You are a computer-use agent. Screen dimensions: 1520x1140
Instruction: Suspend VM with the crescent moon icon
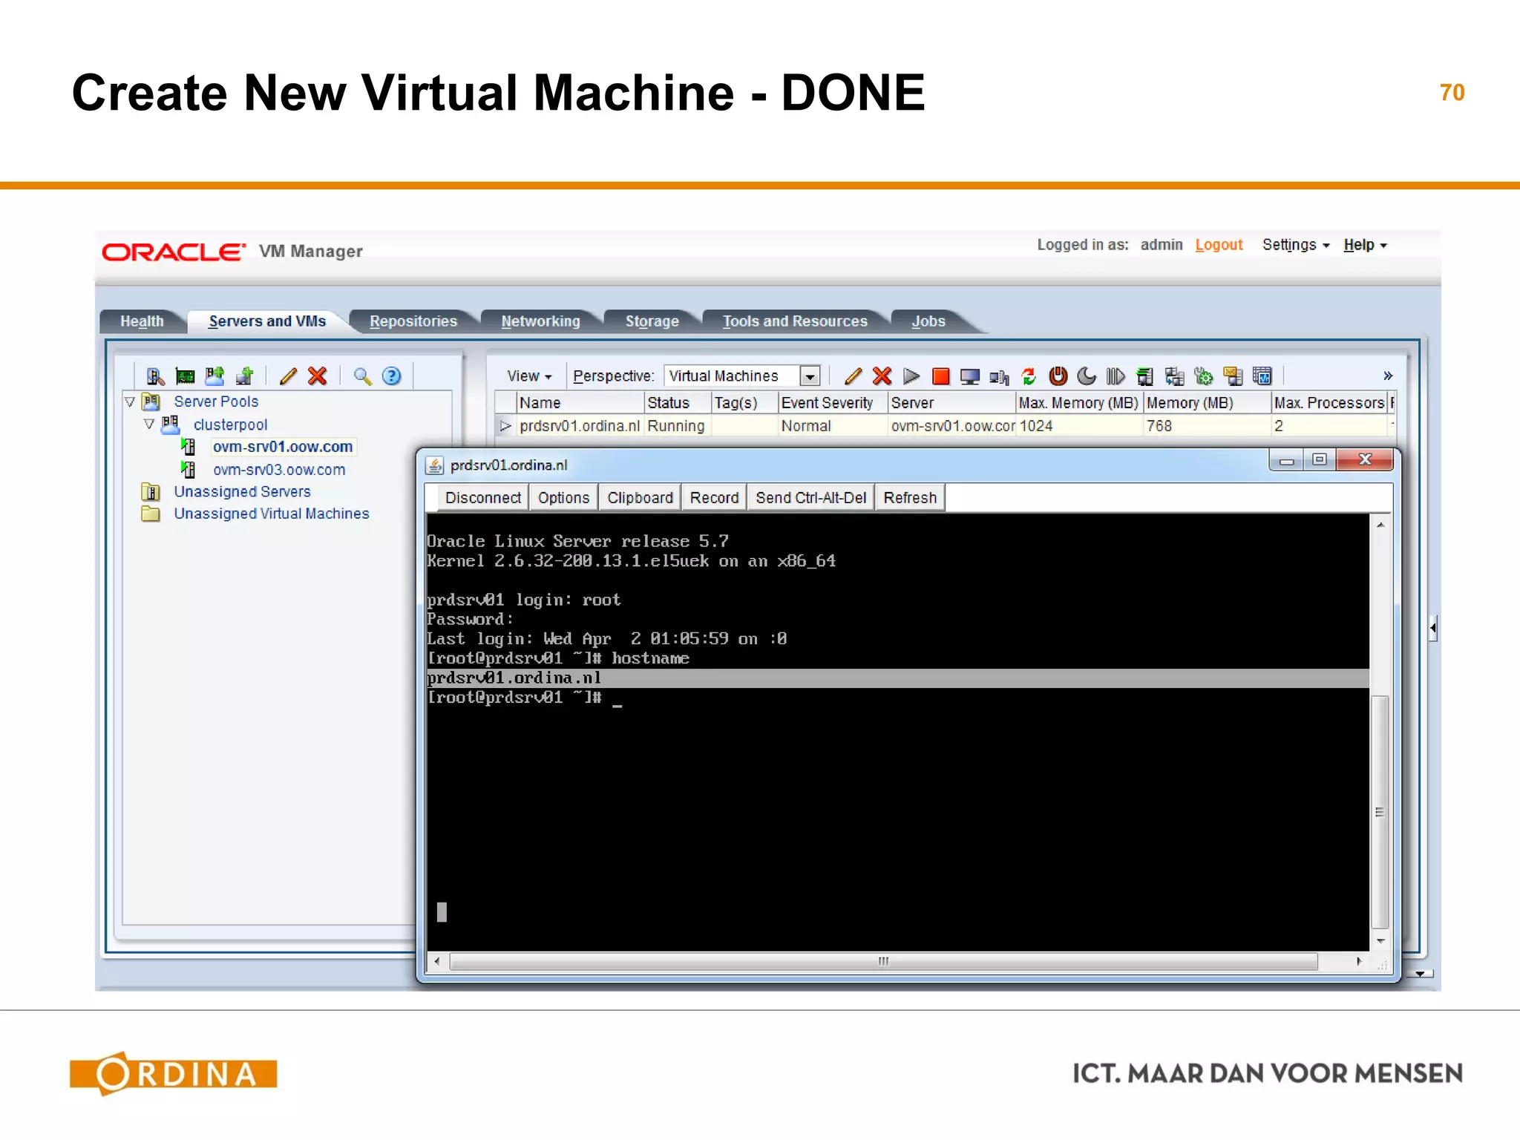(x=1087, y=376)
